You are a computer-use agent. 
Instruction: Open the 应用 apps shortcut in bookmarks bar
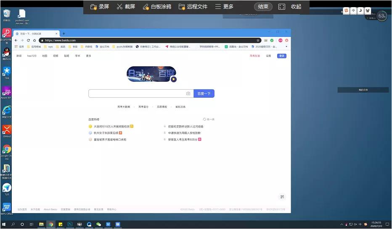pos(19,47)
